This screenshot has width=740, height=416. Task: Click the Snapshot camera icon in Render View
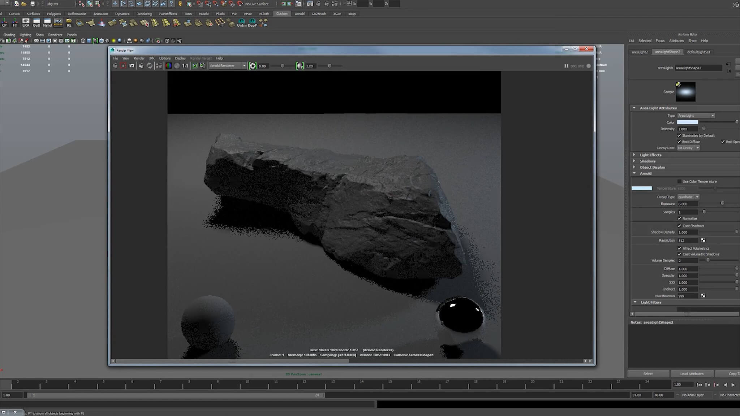(x=132, y=66)
